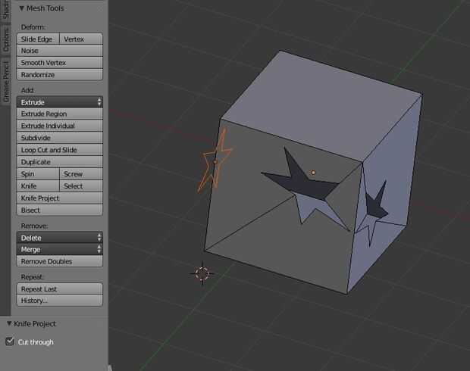
Task: Click Repeat Last
Action: 60,289
